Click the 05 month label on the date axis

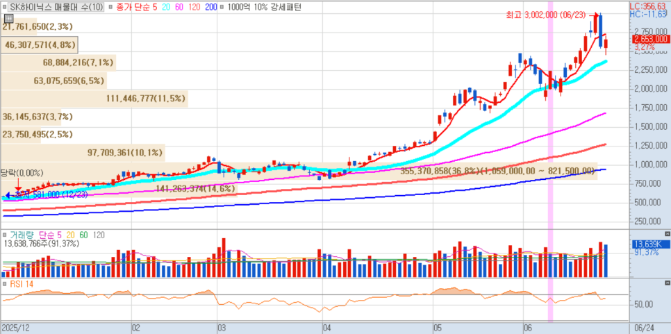point(438,328)
